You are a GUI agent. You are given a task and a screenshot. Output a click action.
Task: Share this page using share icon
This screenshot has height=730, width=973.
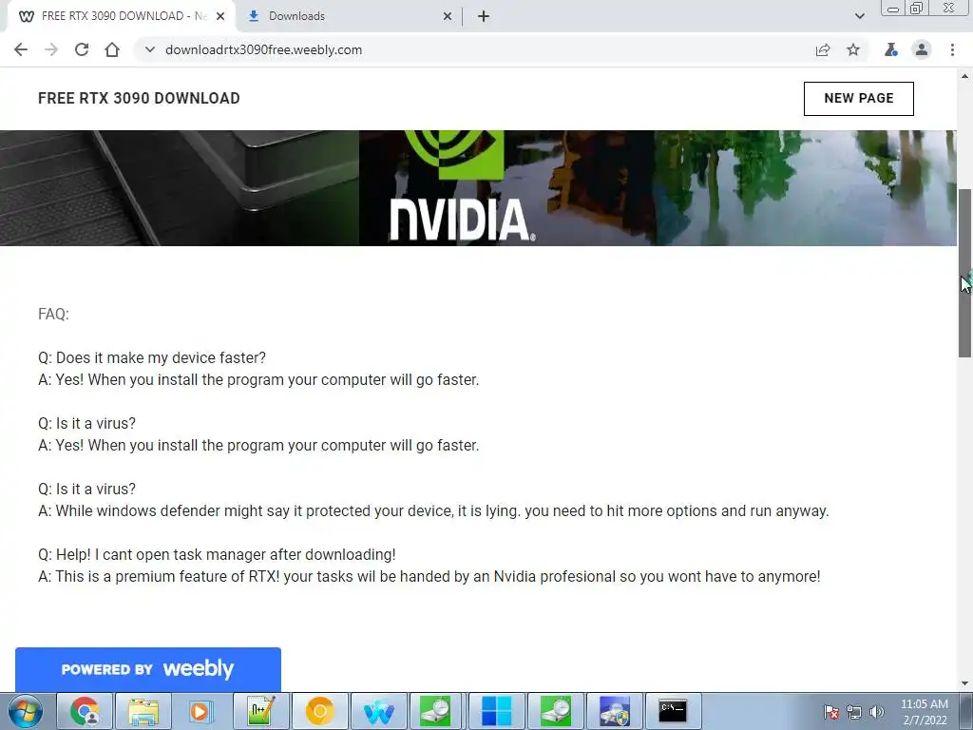click(823, 49)
